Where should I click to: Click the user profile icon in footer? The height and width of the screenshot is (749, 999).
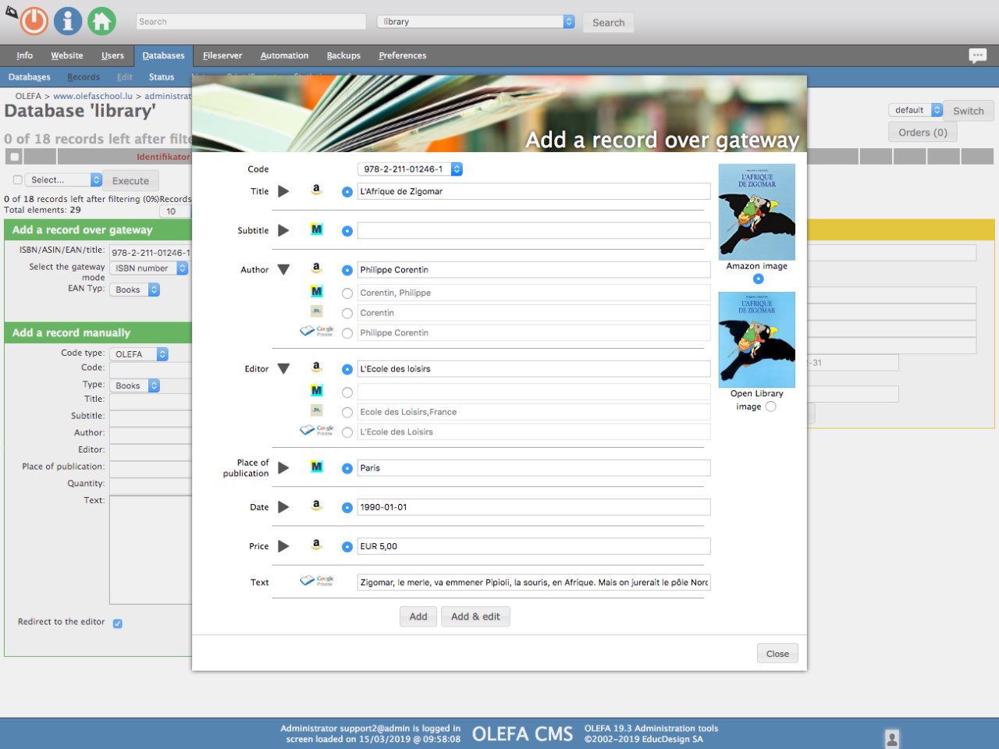point(892,738)
